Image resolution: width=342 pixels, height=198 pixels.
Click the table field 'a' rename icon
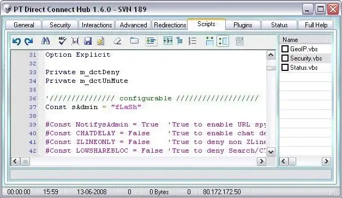point(168,41)
